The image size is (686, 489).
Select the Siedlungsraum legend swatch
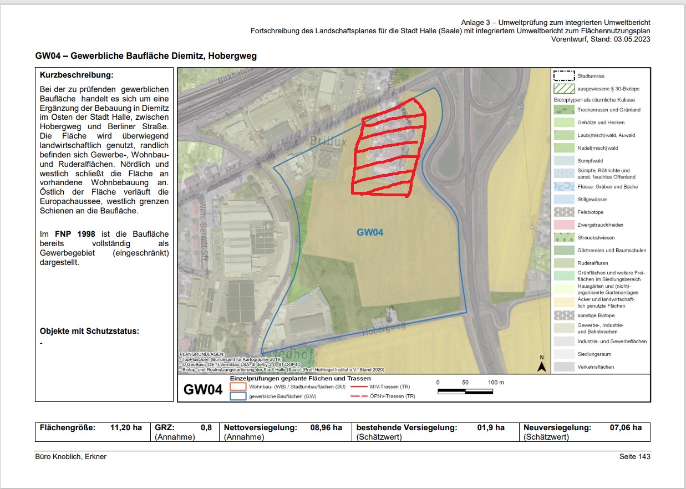(563, 354)
